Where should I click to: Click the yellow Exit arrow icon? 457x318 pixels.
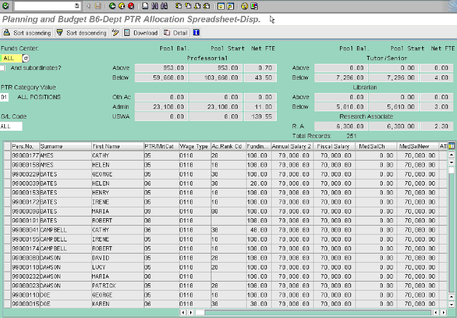pos(121,6)
